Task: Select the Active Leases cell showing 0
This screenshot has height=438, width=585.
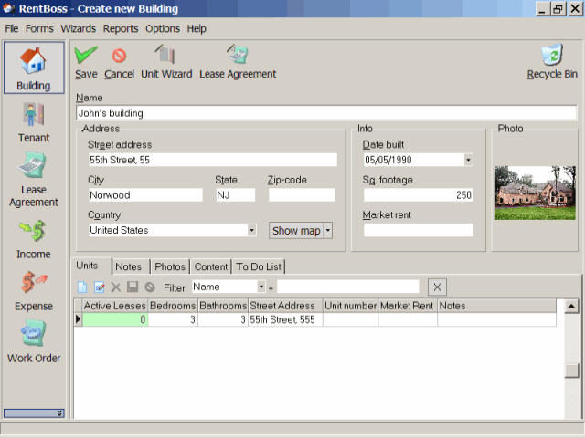Action: (x=115, y=319)
